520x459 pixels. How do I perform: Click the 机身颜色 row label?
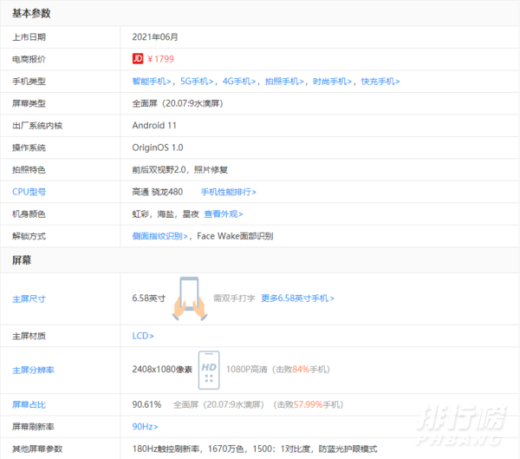tap(29, 214)
